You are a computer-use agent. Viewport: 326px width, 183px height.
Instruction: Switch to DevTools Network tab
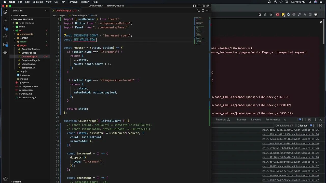(256, 120)
